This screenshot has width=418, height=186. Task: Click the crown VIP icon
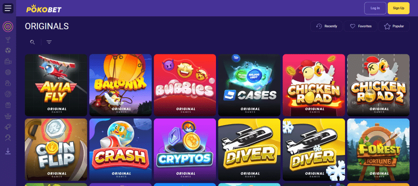click(x=8, y=116)
